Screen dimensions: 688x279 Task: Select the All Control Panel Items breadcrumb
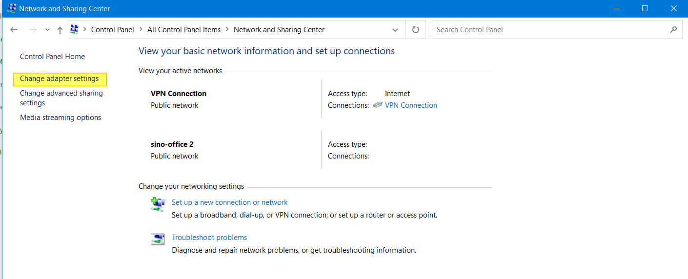point(184,30)
